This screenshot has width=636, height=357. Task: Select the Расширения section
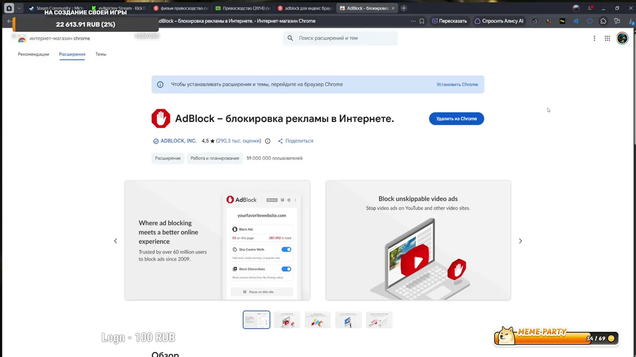72,54
